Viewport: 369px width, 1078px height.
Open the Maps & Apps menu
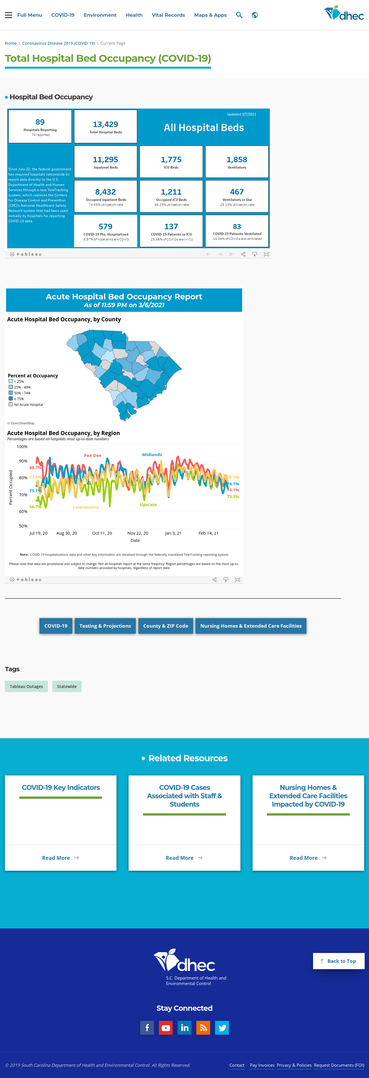click(211, 15)
